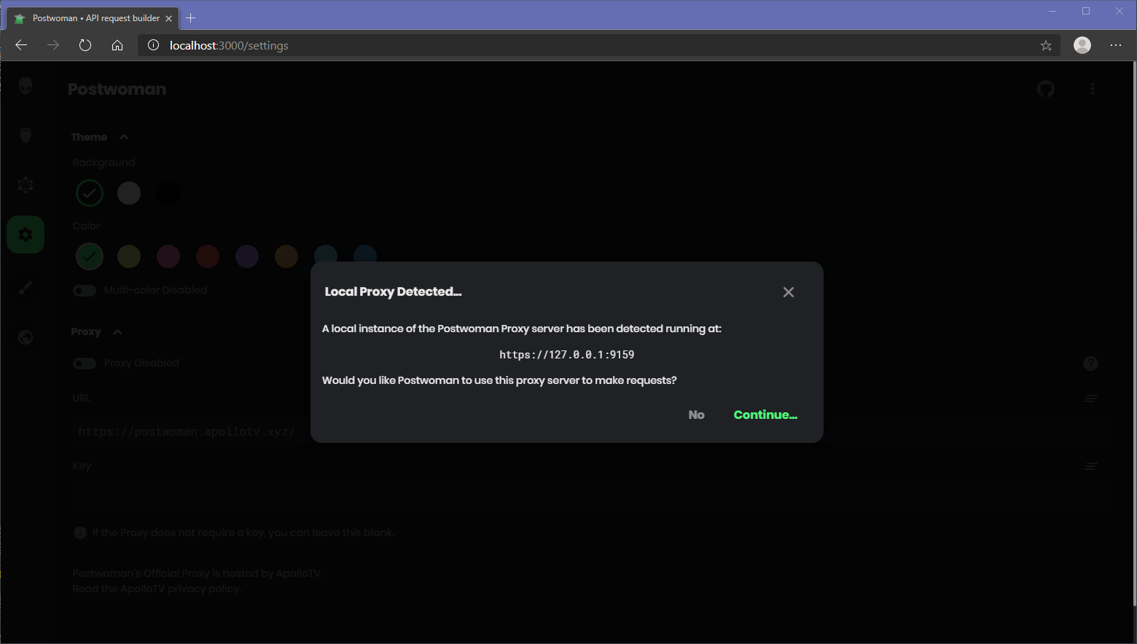Open the realtime websocket sidebar icon
1137x644 pixels.
coord(26,136)
